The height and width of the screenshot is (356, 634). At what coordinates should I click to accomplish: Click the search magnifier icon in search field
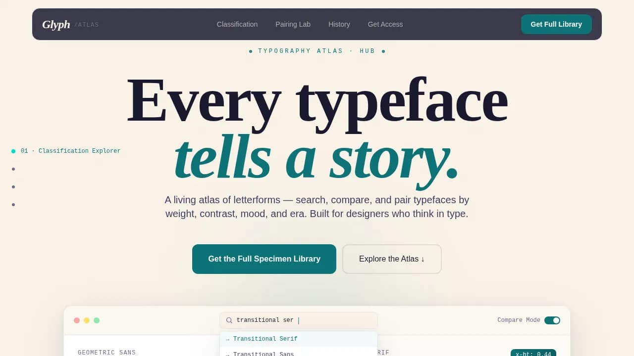tap(229, 320)
